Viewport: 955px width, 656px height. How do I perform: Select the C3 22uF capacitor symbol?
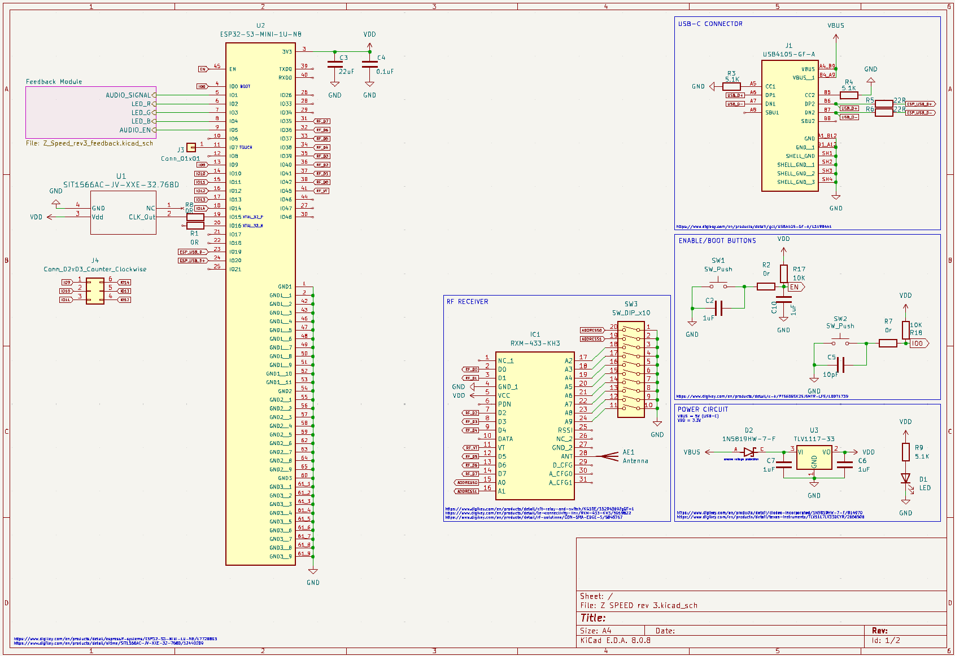pyautogui.click(x=335, y=65)
